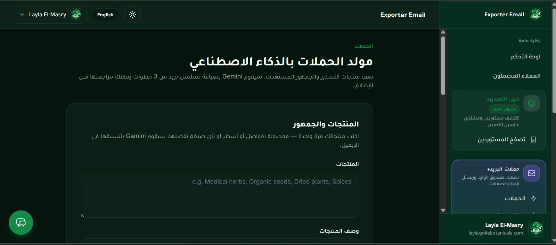Click the Exporter Email sidebar title

(x=504, y=15)
